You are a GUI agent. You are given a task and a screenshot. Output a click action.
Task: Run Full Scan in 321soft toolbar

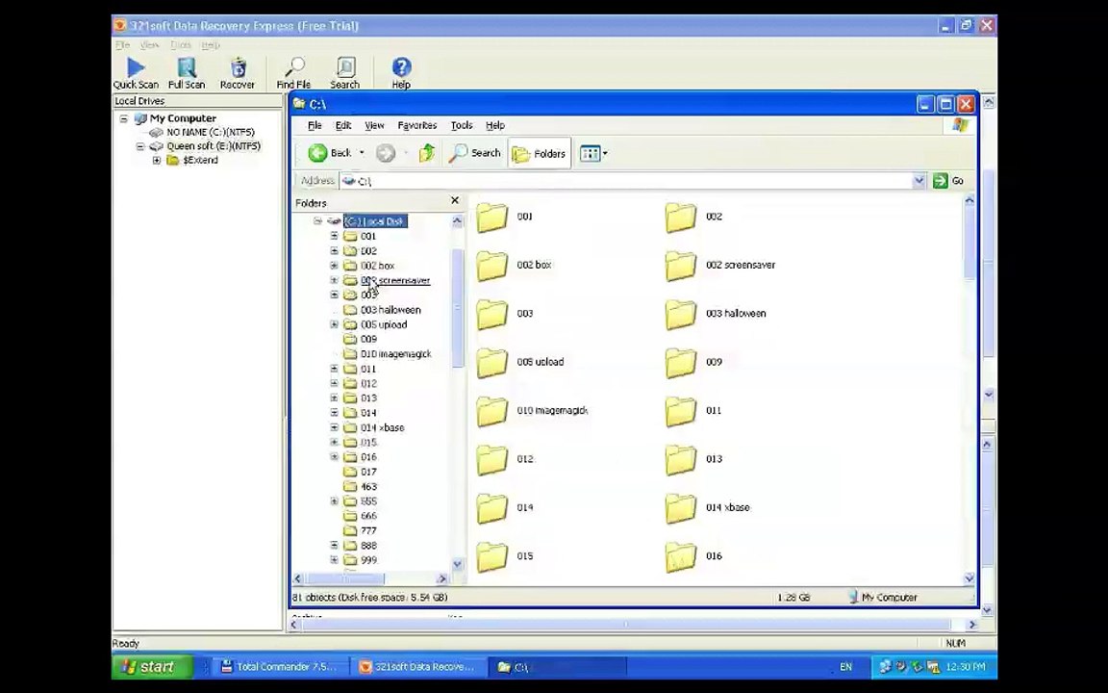pyautogui.click(x=187, y=73)
